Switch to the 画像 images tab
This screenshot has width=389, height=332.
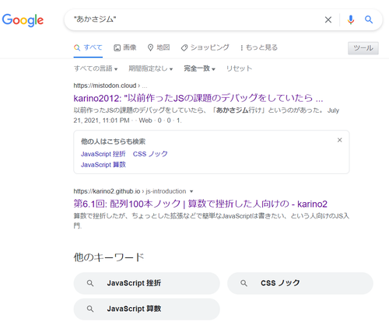[125, 47]
